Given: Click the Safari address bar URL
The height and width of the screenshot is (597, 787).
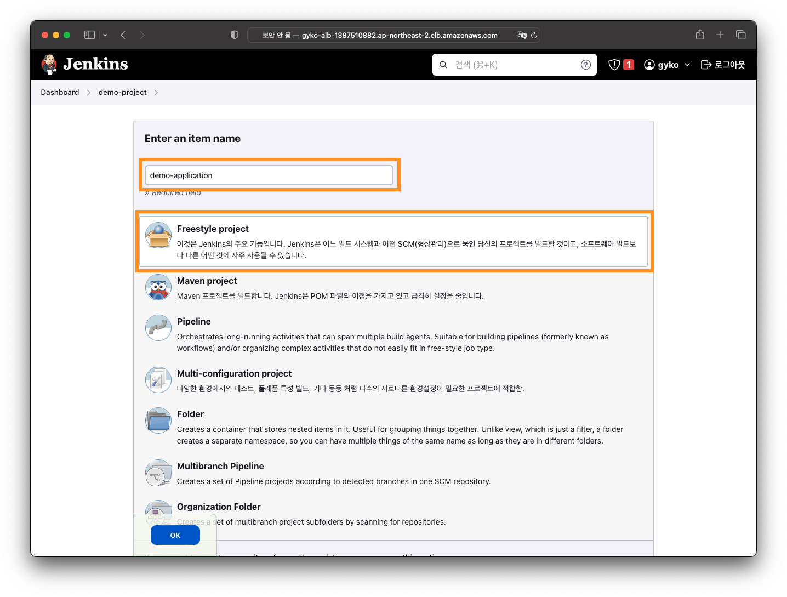Looking at the screenshot, I should (400, 35).
